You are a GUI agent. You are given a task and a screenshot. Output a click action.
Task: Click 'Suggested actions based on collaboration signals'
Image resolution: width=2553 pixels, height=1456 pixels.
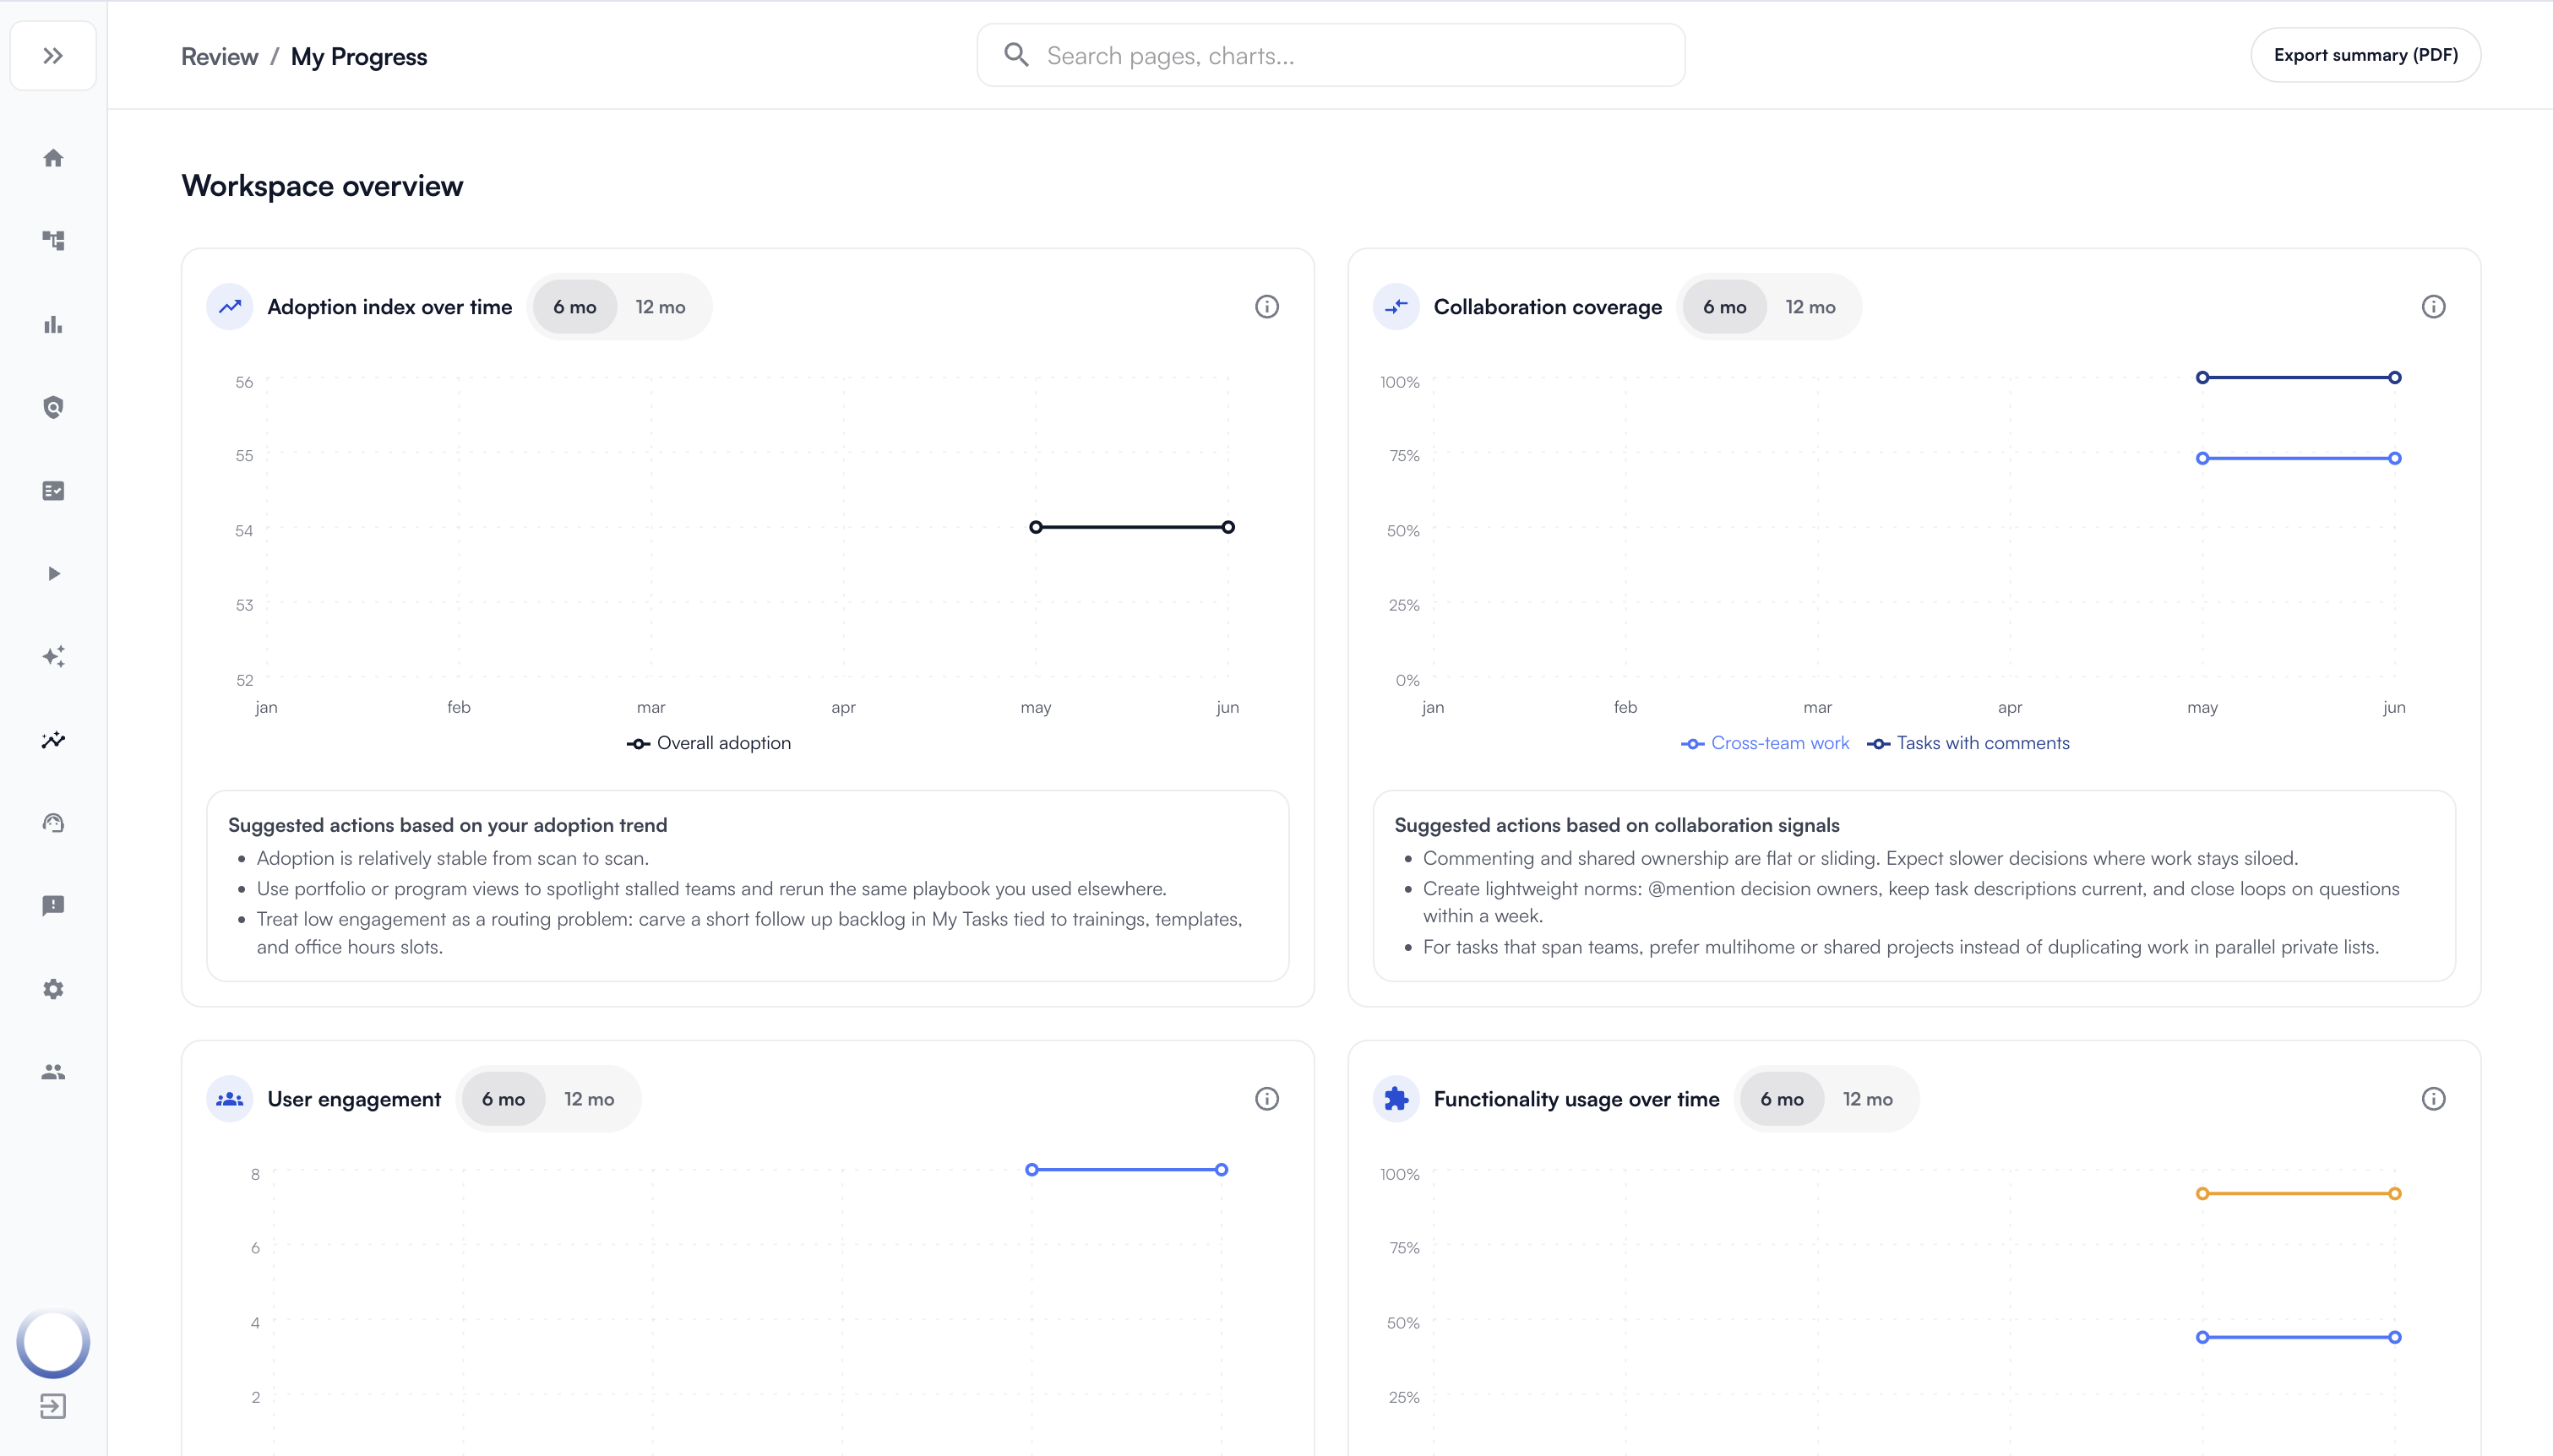1616,825
